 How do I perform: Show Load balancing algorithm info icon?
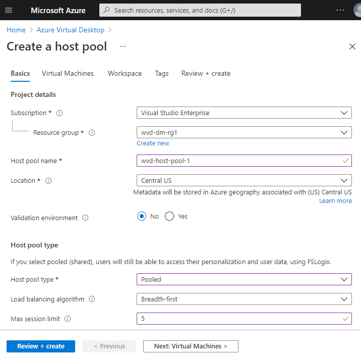(92, 299)
